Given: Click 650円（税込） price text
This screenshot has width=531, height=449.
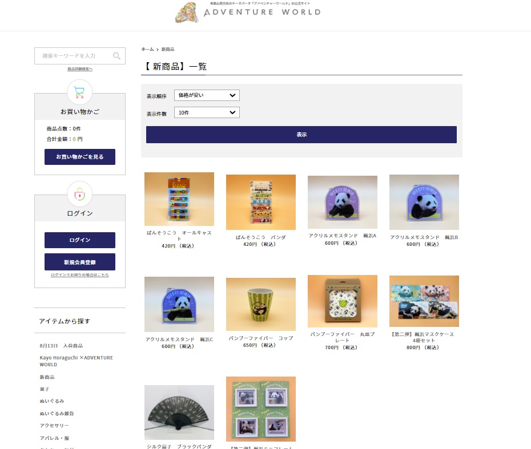Looking at the screenshot, I should coord(259,345).
